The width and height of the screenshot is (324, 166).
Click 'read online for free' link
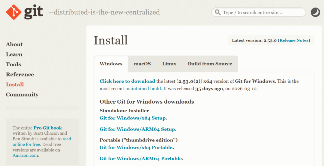[42, 141]
